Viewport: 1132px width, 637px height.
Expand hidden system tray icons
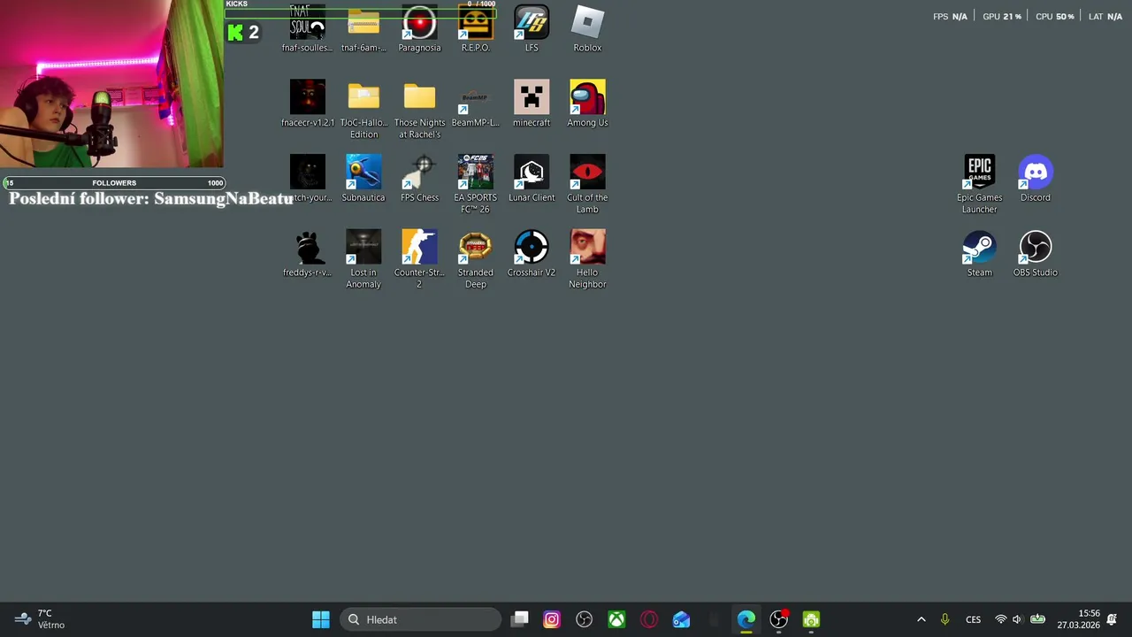[922, 619]
